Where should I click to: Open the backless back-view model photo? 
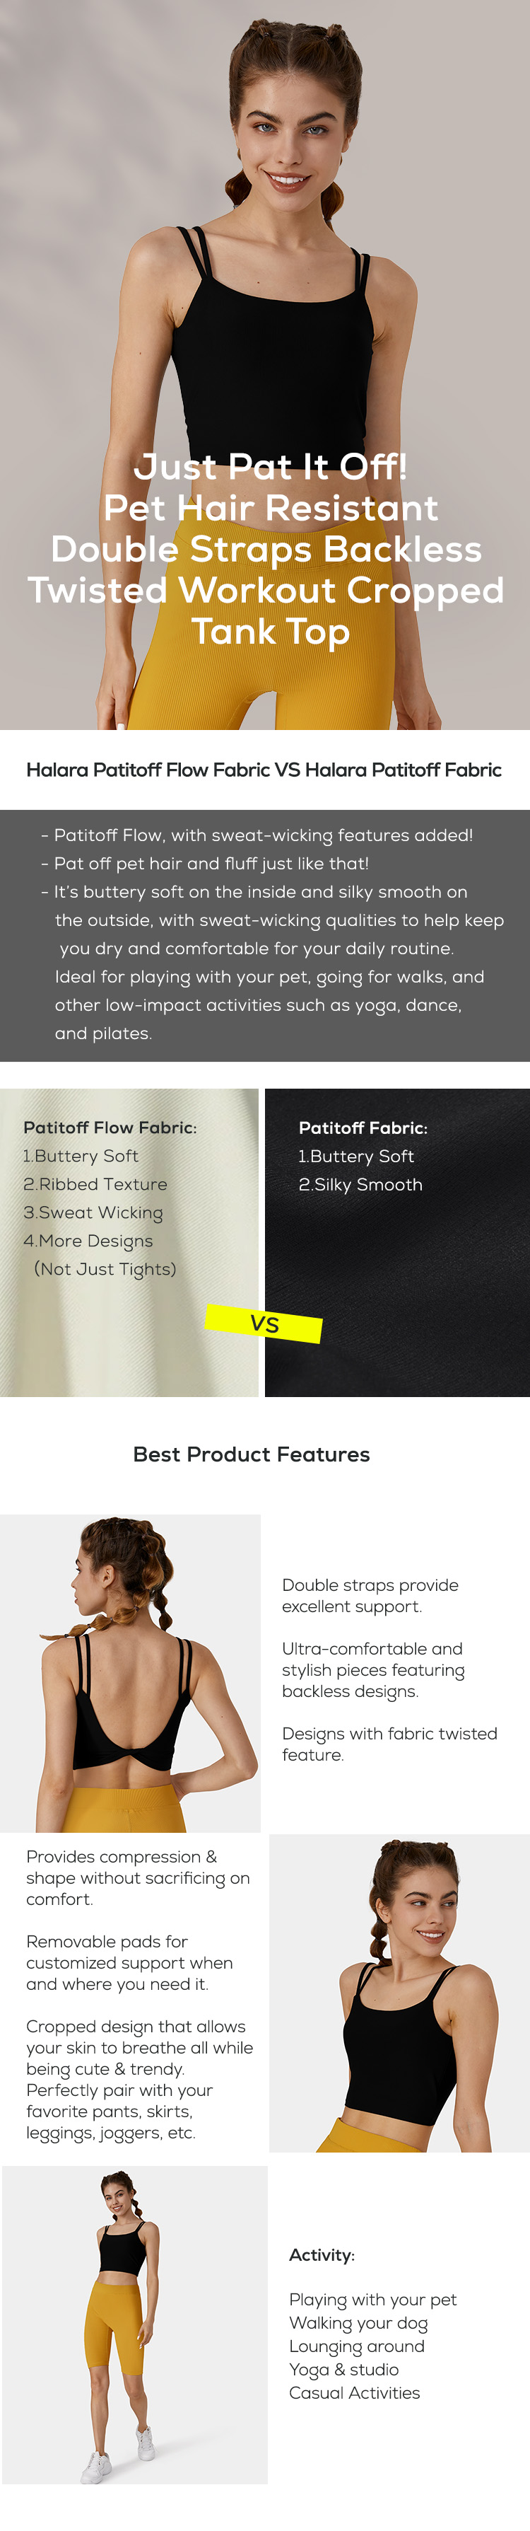(x=129, y=1672)
